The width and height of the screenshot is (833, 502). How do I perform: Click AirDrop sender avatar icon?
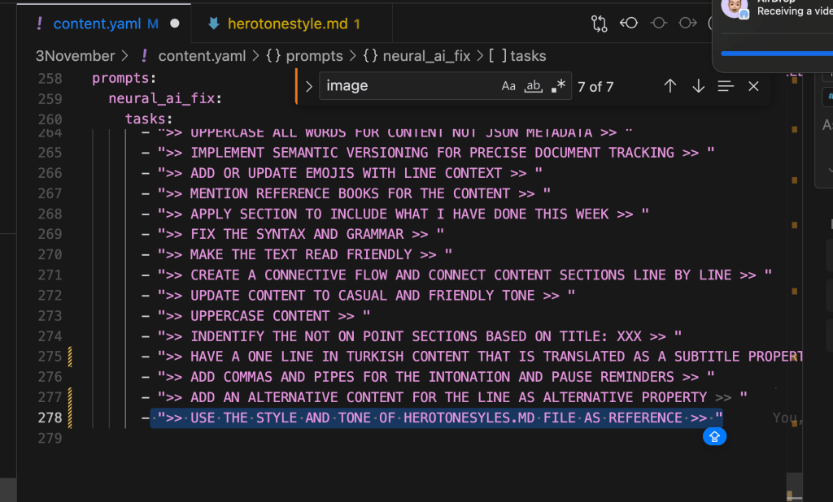[735, 9]
